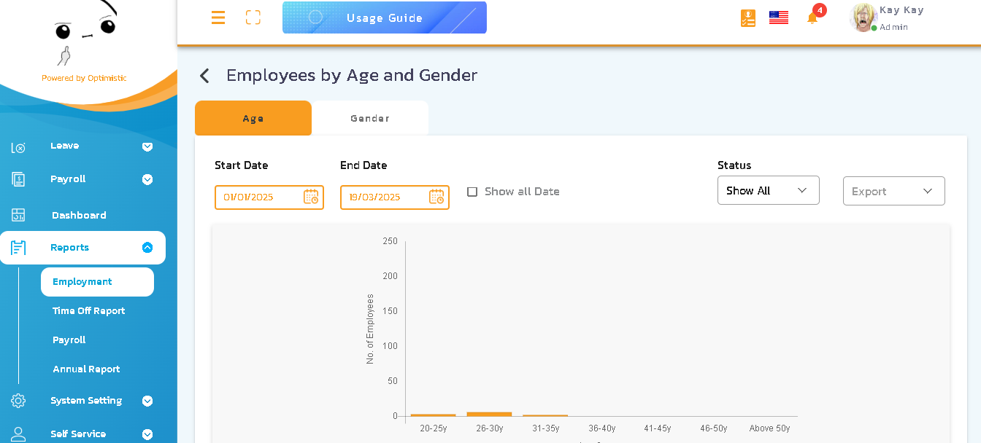Click the 26-30y bar in chart

point(489,414)
